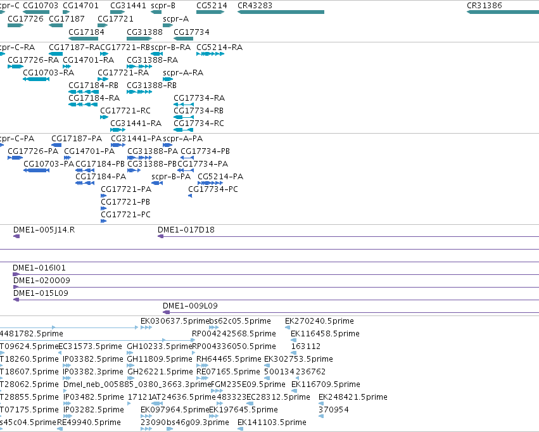Select the DME1-020O09 clone label
The image size is (539, 432).
tap(42, 281)
